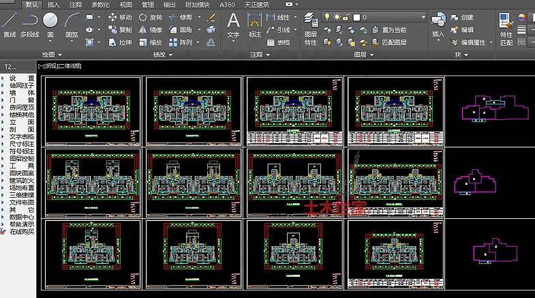This screenshot has height=298, width=535.
Task: Toggle layer 0 freeze sun icon
Action: click(x=337, y=17)
